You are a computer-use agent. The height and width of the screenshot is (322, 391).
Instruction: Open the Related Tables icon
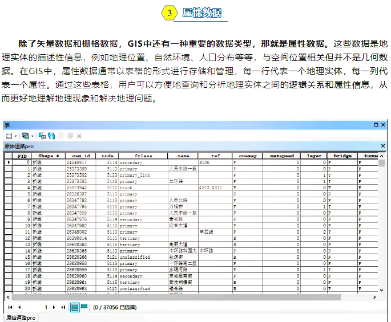(x=26, y=136)
